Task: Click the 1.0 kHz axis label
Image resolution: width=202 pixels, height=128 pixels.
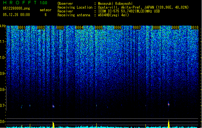Action: [3, 58]
